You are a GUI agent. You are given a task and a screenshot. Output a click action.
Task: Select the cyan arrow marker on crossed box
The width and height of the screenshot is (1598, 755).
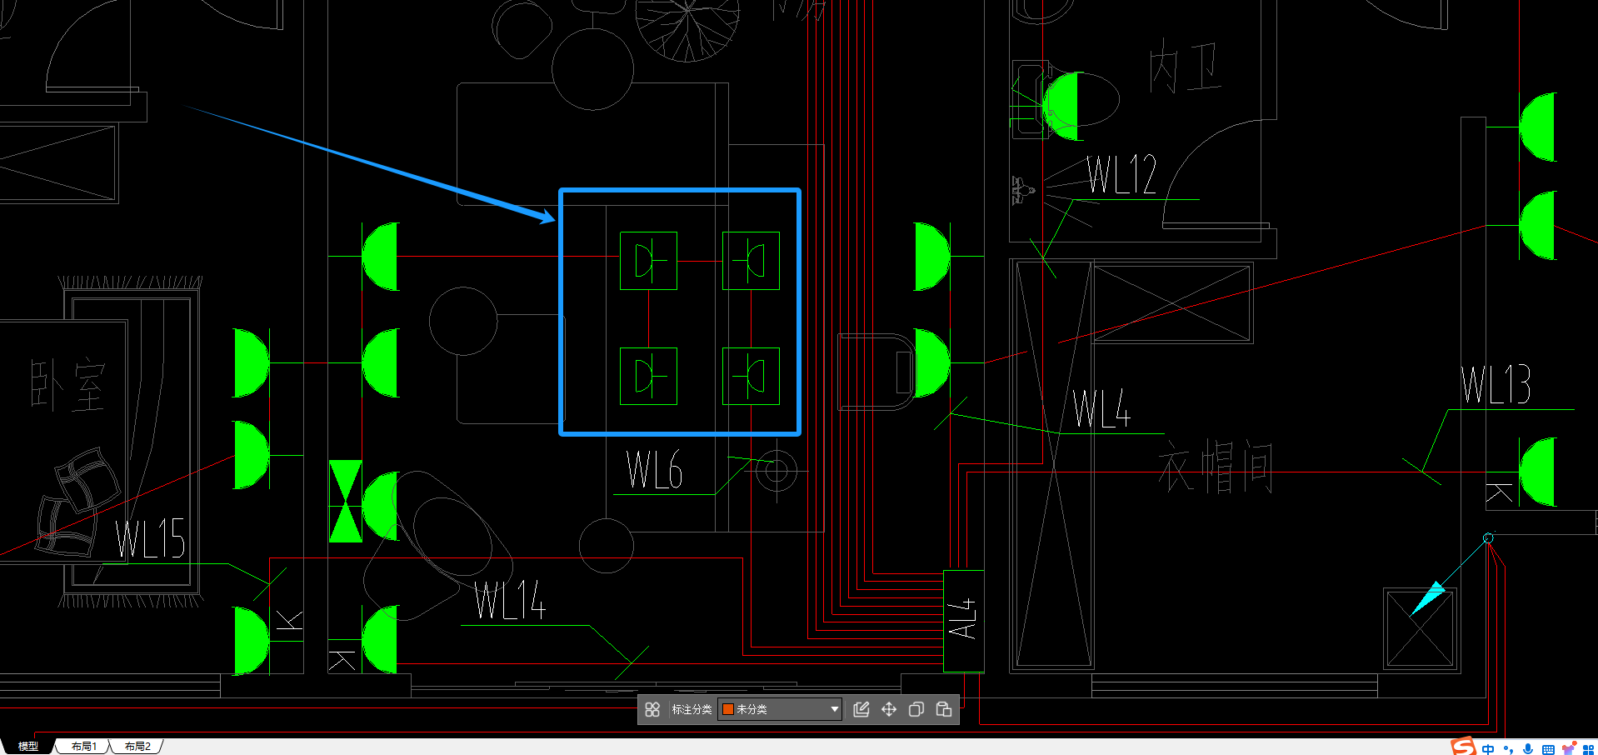point(1428,597)
